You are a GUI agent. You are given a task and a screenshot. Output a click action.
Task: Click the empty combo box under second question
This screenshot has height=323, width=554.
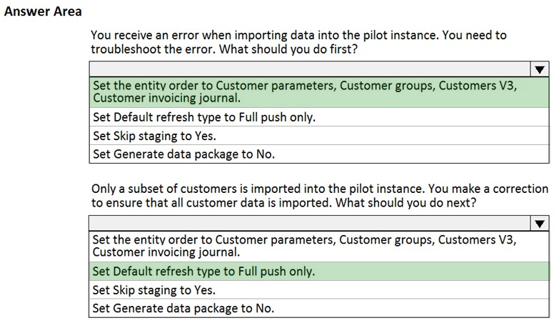(x=310, y=224)
